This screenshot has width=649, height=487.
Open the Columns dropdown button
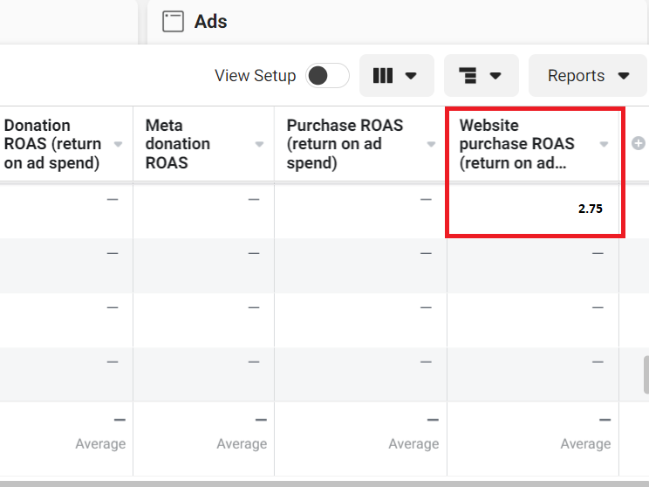click(x=397, y=76)
